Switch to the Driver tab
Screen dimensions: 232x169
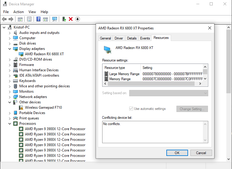pos(119,38)
